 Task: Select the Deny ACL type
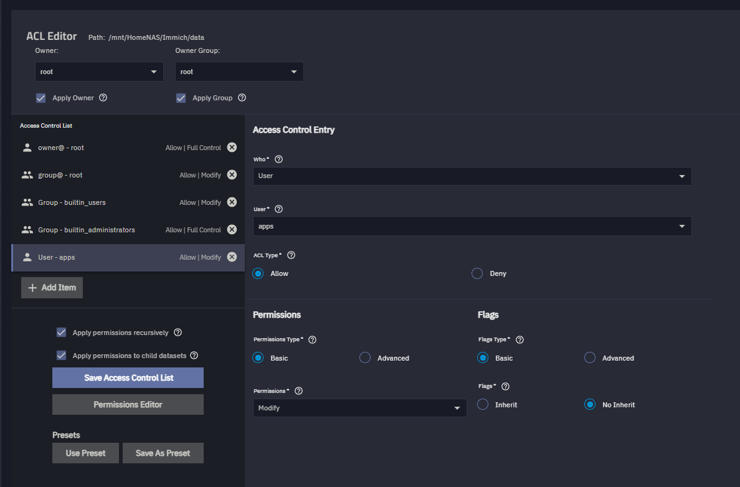coord(477,273)
